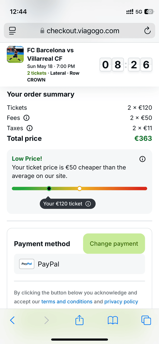Tap info icon in €120 ticket tooltip

[x=88, y=204]
